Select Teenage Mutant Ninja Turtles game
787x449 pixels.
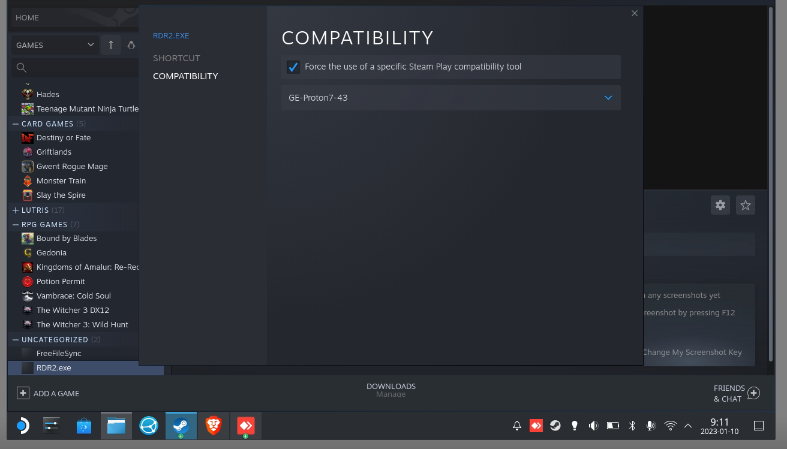point(88,109)
